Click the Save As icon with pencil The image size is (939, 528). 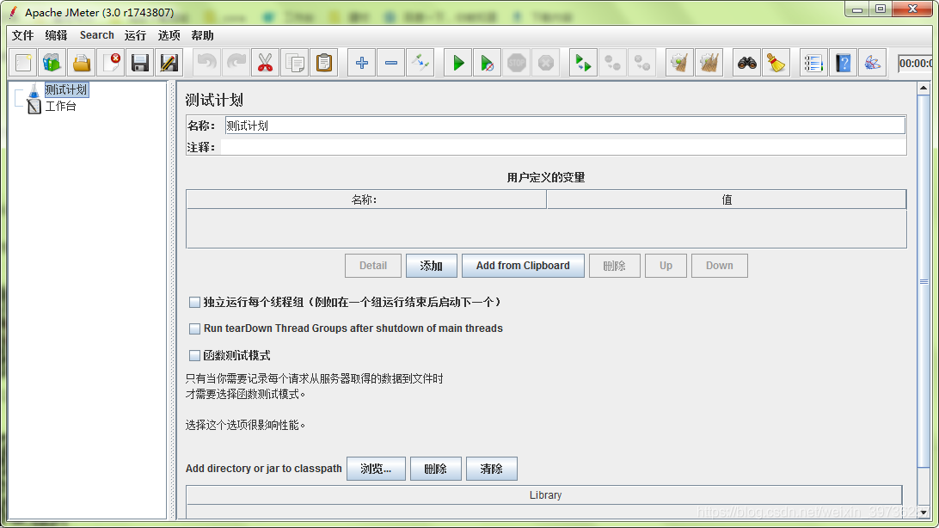[169, 63]
